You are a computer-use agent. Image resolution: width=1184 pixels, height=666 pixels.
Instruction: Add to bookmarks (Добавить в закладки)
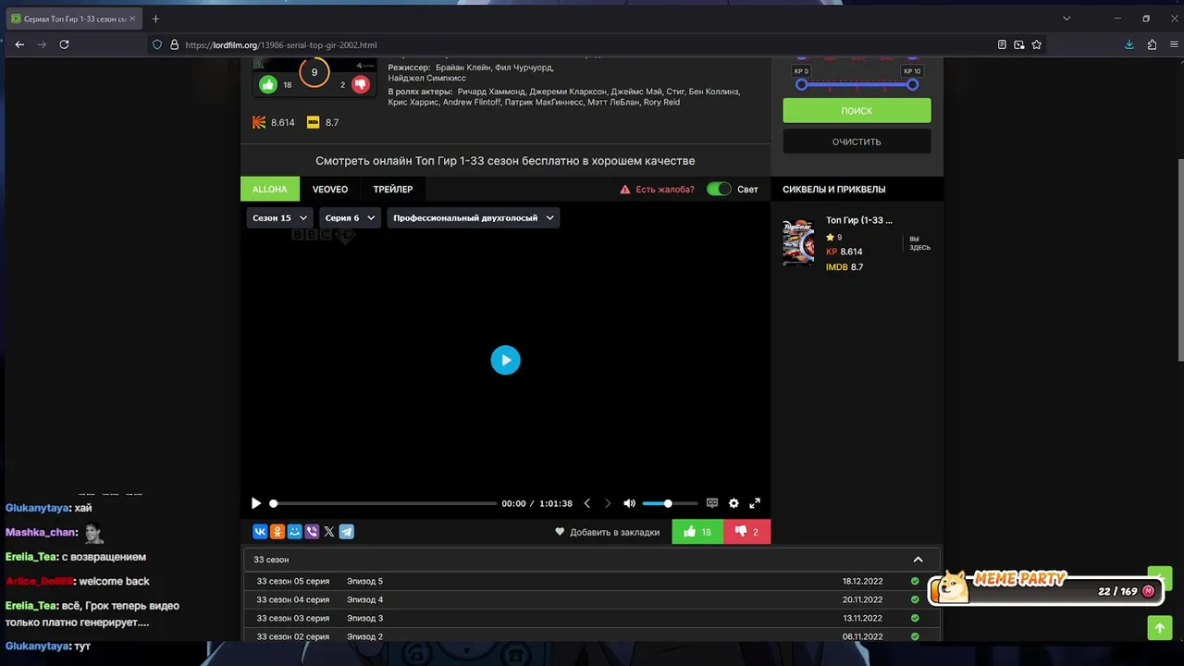coord(608,532)
